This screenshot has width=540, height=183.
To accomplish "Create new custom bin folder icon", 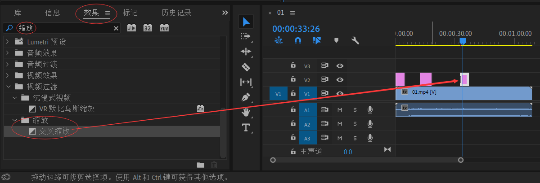I will [x=201, y=165].
